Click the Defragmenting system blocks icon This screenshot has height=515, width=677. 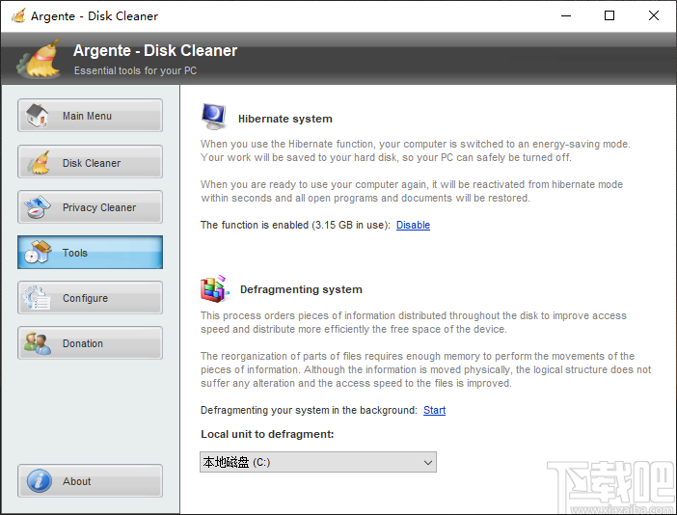[x=215, y=288]
